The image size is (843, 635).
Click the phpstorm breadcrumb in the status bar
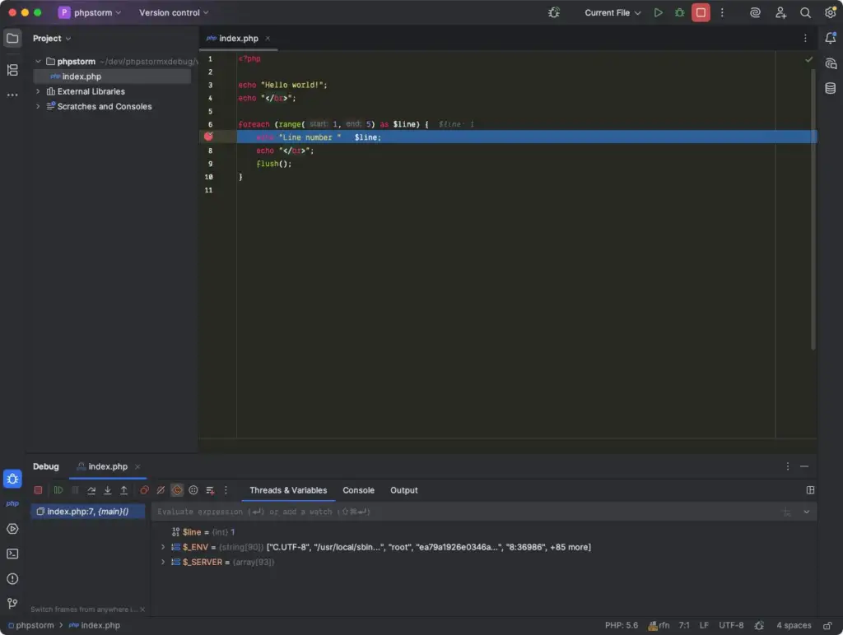tap(31, 625)
